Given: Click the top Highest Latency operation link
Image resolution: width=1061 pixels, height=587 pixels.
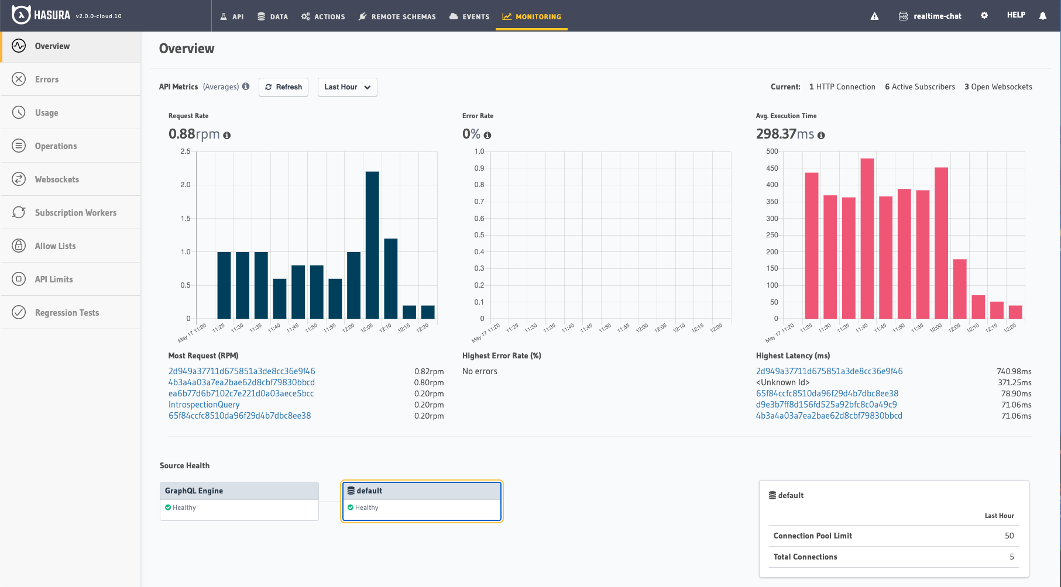Looking at the screenshot, I should [829, 371].
